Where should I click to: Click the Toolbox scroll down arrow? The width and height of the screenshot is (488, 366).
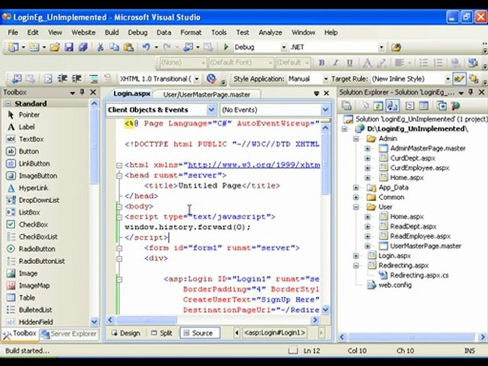tap(94, 321)
